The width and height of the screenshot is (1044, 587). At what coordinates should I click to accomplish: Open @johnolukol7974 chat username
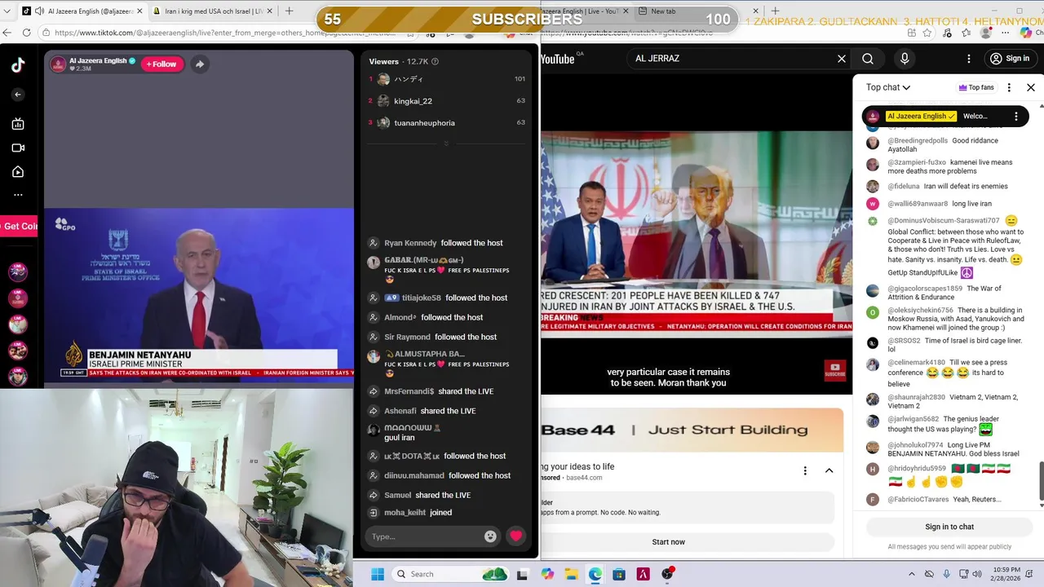tap(915, 445)
